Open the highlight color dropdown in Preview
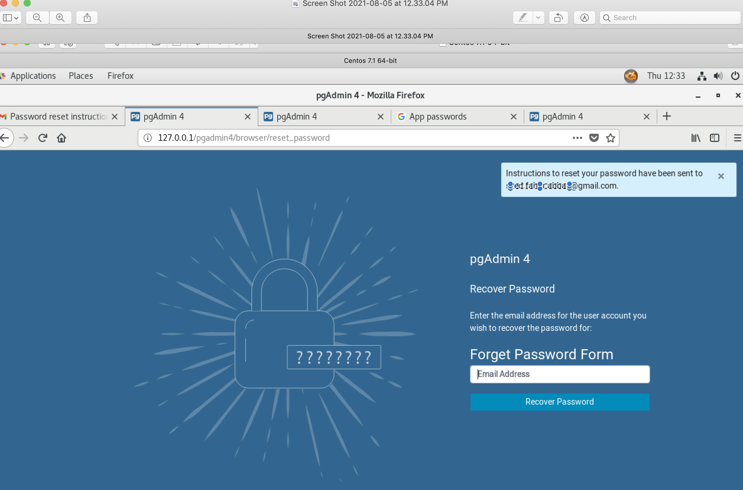This screenshot has width=743, height=490. pos(538,17)
